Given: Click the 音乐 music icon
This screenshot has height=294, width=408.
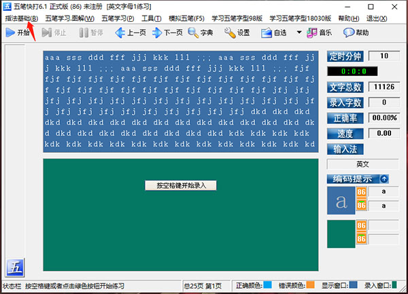Looking at the screenshot, I should pyautogui.click(x=311, y=33).
